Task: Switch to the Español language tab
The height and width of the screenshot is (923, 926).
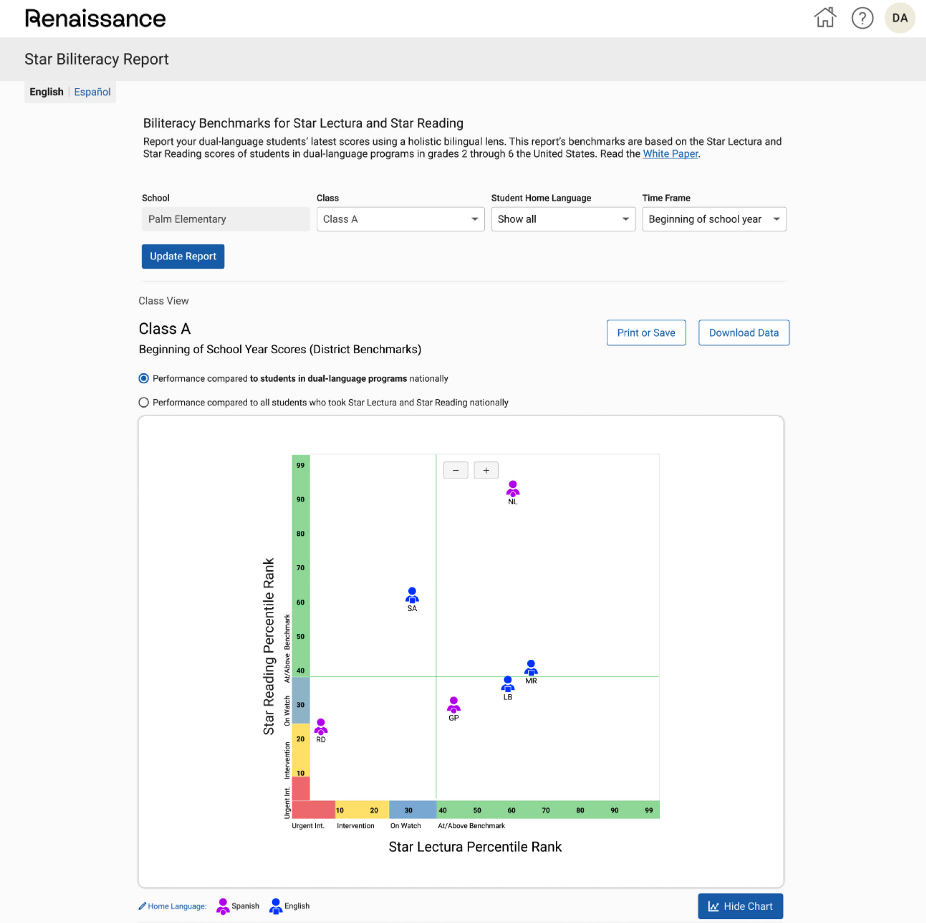Action: [92, 92]
